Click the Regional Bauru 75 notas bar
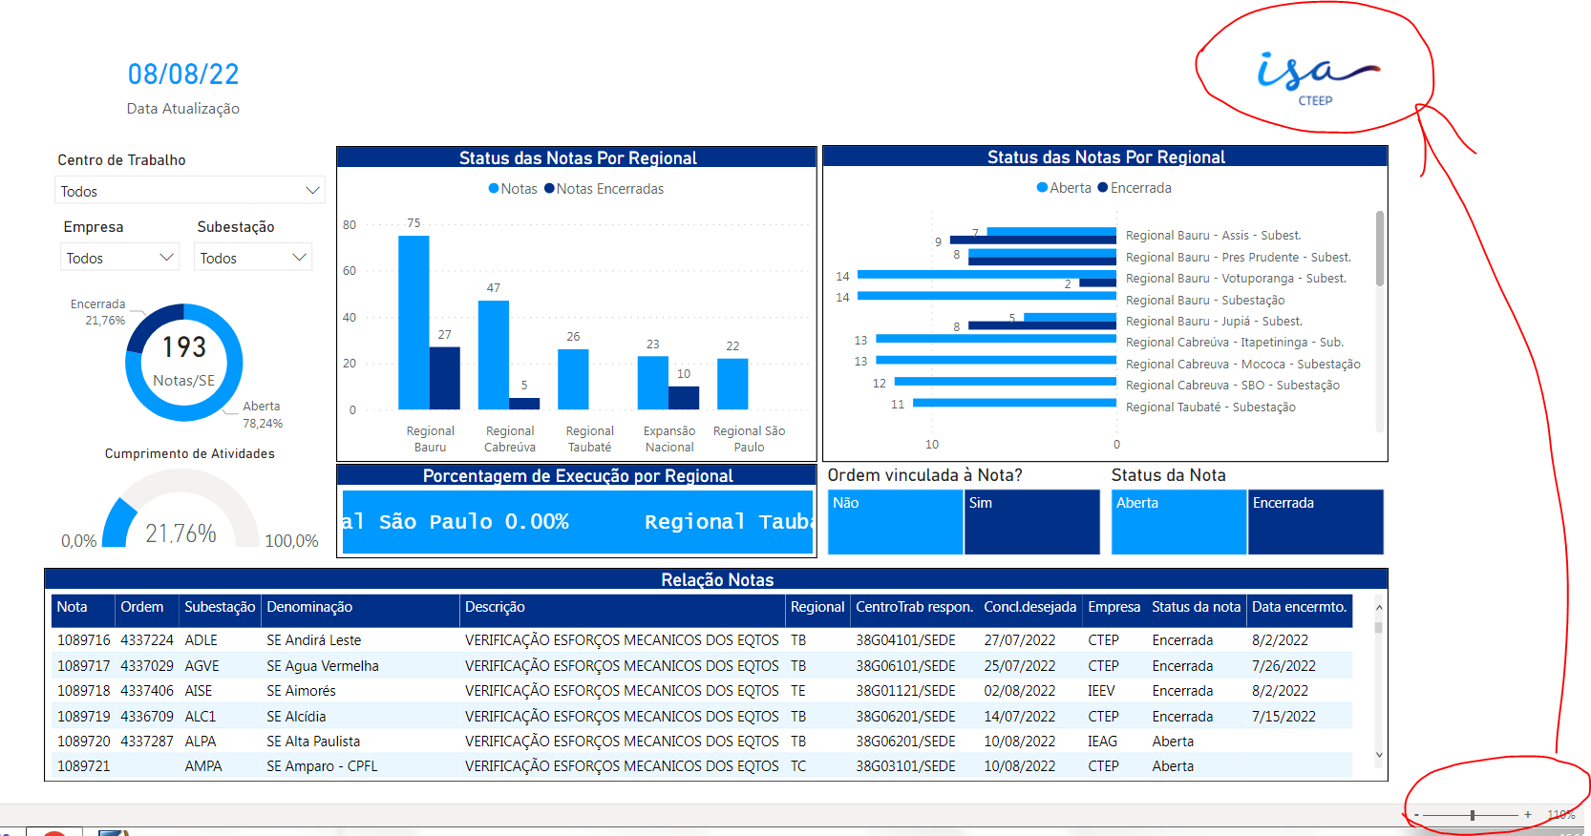This screenshot has height=836, width=1591. pyautogui.click(x=414, y=323)
